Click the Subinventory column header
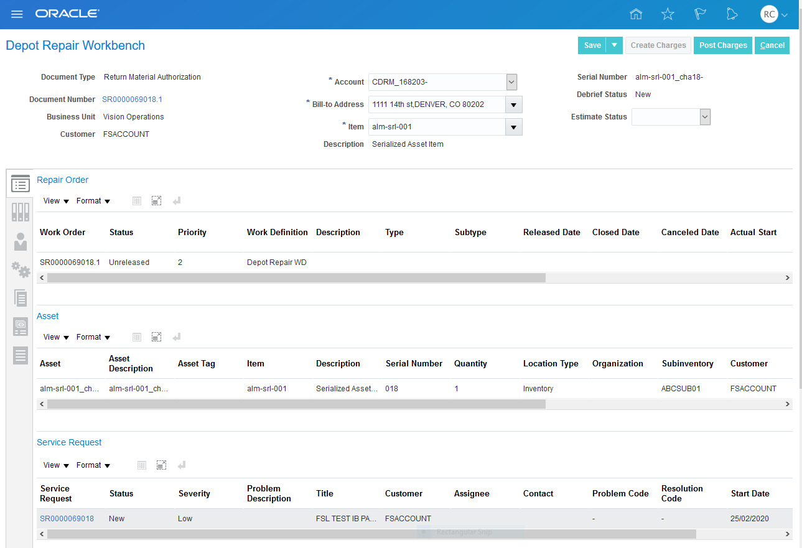 pyautogui.click(x=688, y=364)
